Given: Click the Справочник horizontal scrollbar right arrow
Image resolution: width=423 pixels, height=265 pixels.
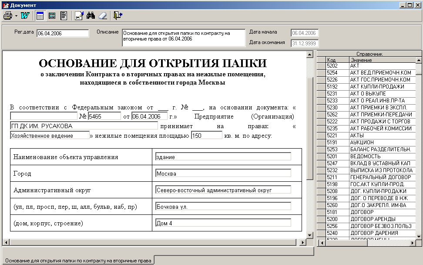Looking at the screenshot, I should click(413, 243).
